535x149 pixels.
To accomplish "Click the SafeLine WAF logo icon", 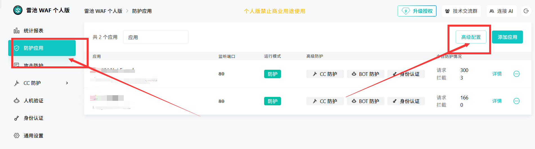I will coord(18,10).
